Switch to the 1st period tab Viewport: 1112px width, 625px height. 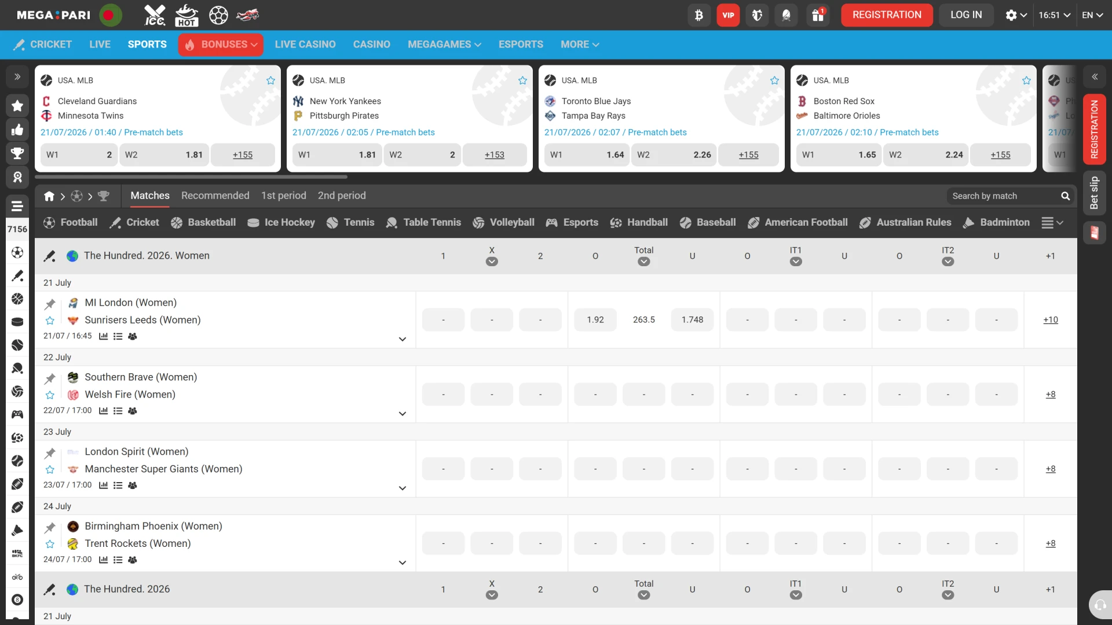coord(284,196)
